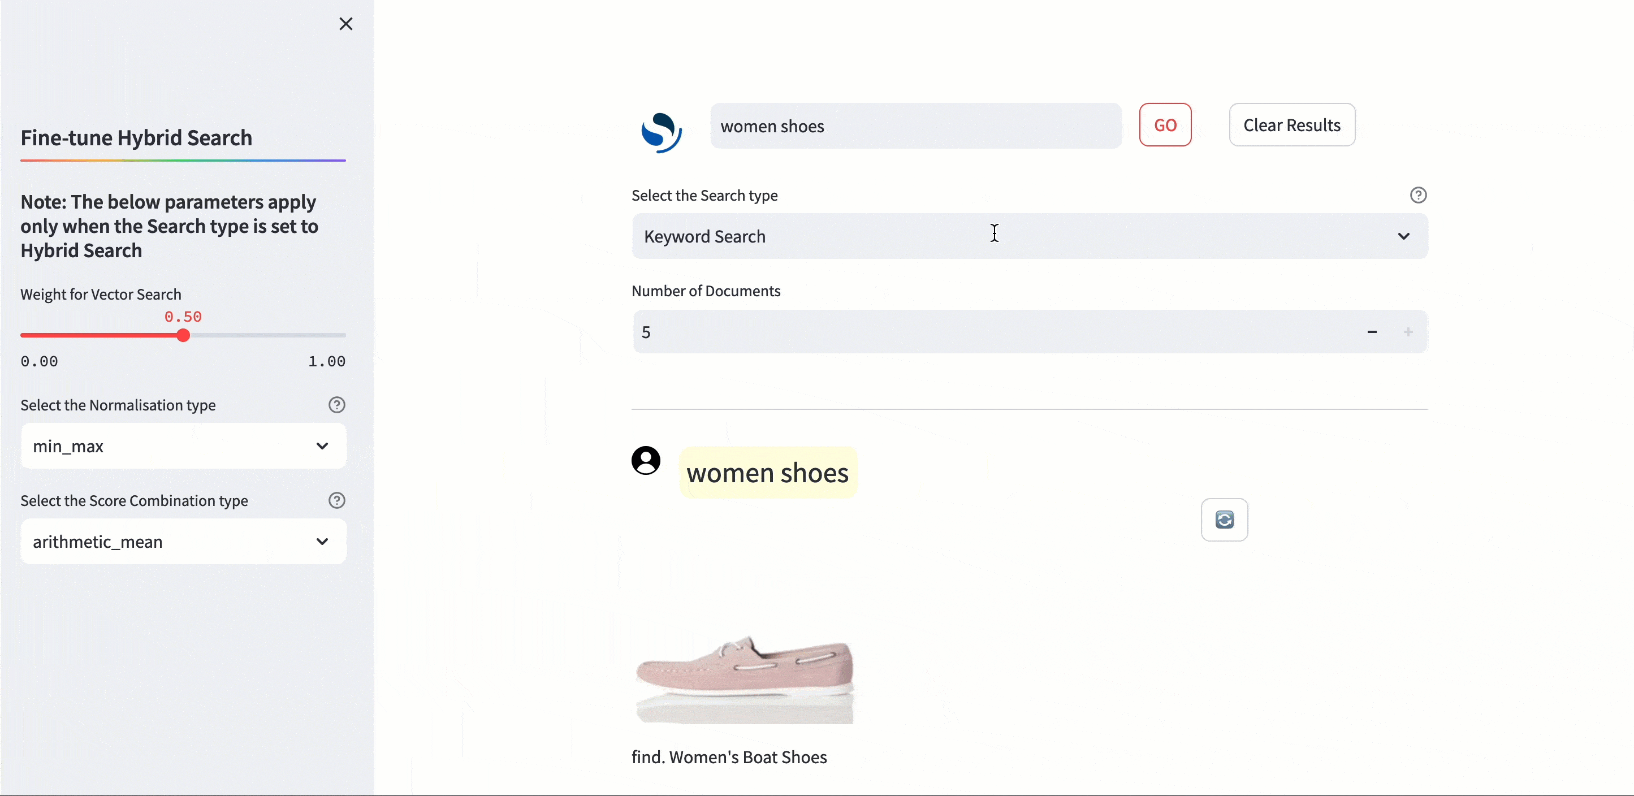Close the sidebar with the X icon
This screenshot has width=1634, height=796.
click(x=345, y=24)
